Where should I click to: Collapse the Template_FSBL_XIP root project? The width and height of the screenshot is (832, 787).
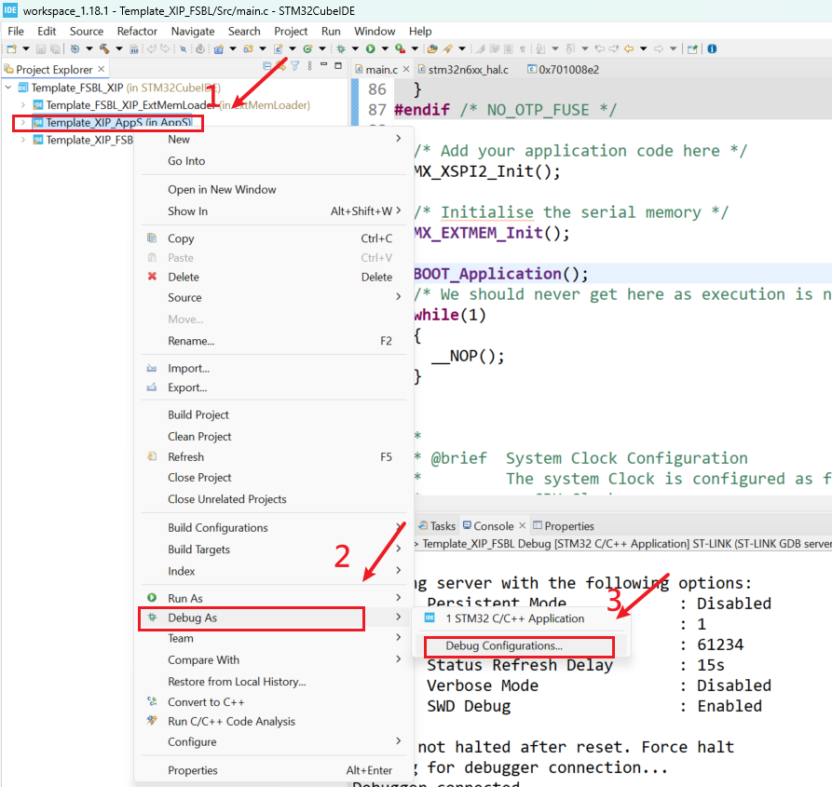coord(8,88)
